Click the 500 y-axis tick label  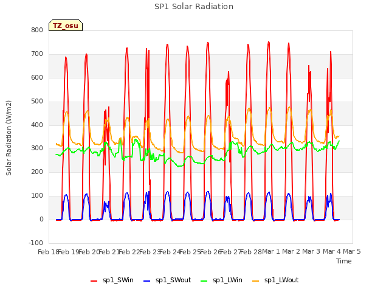pyautogui.click(x=37, y=102)
